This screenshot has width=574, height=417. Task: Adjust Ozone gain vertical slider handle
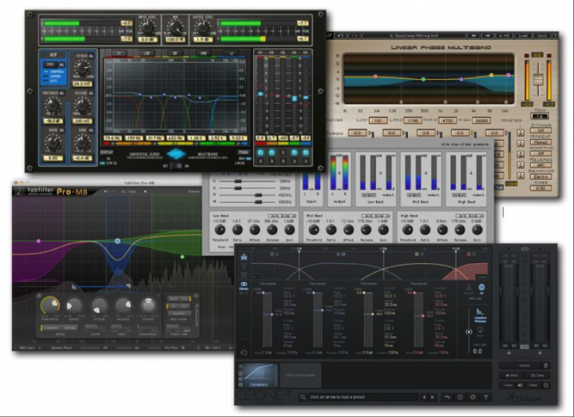tap(468, 332)
